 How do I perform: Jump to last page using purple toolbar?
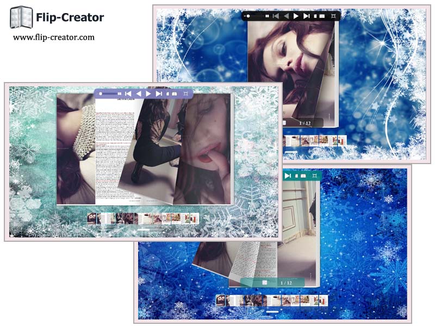pos(159,93)
